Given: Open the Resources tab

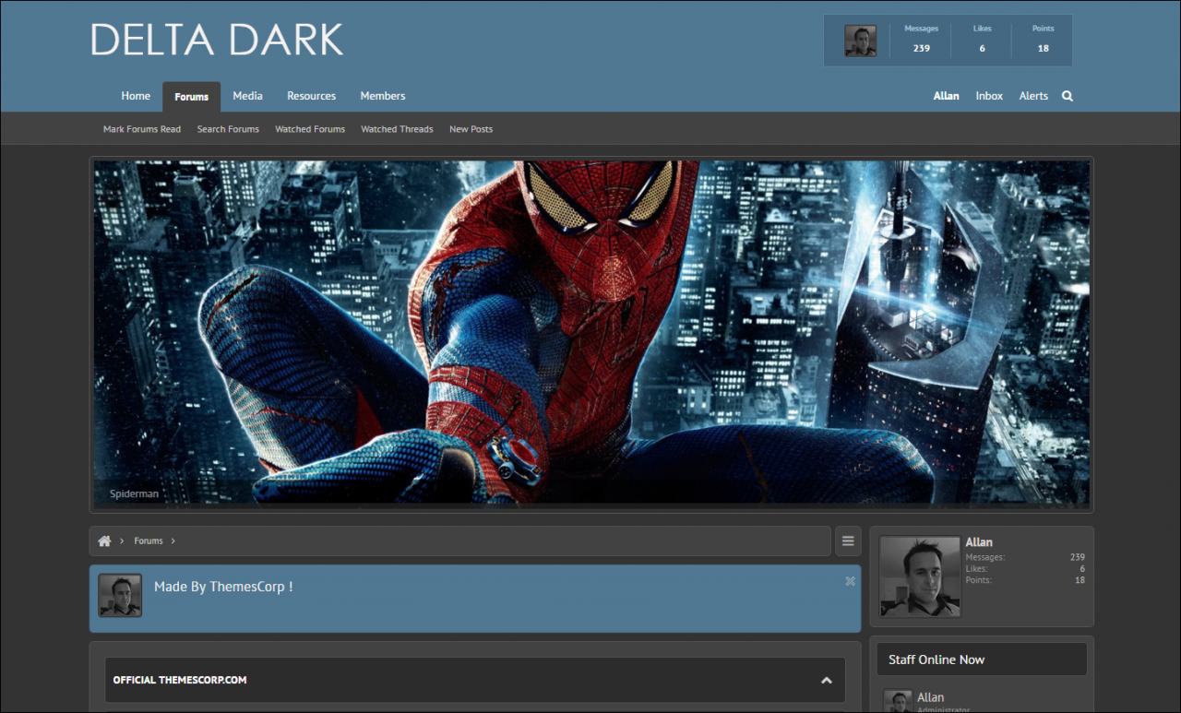Looking at the screenshot, I should (311, 96).
